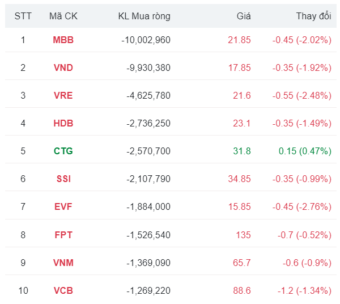340x304 pixels.
Task: Click the VRE price 21.6
Action: coord(242,95)
